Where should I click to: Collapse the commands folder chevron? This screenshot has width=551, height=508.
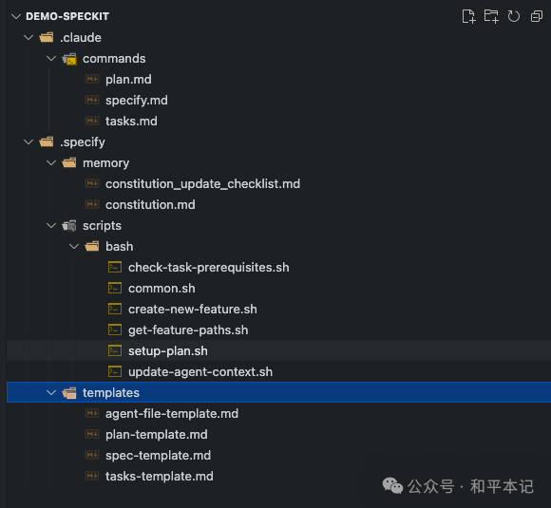coord(51,58)
